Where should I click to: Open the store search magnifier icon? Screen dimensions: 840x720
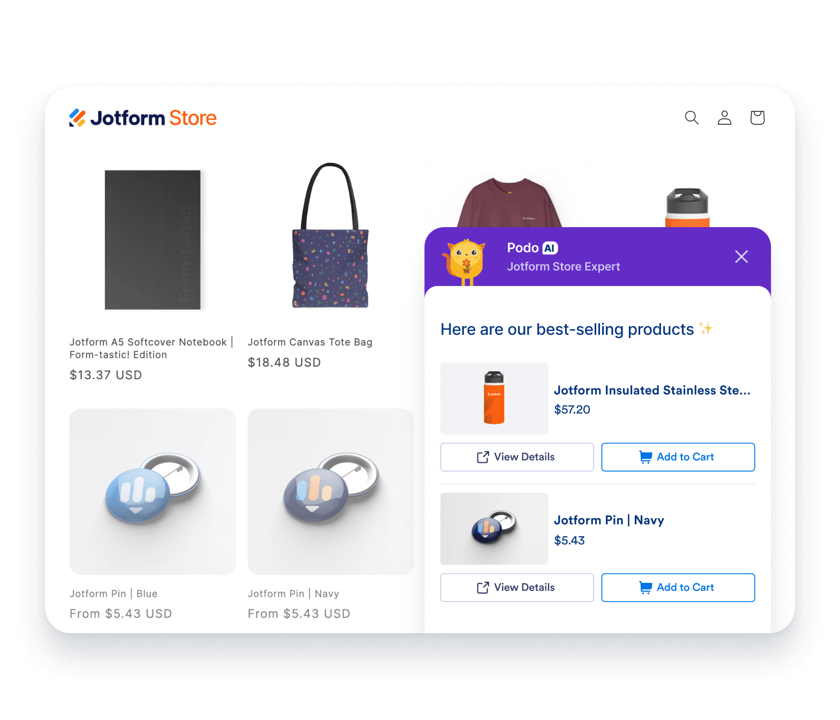click(692, 118)
